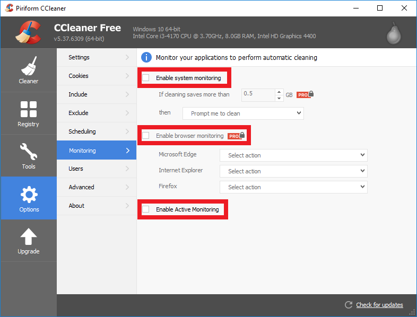Click the cleaning size GB input field
Viewport: 417px width, 317px height.
click(258, 94)
